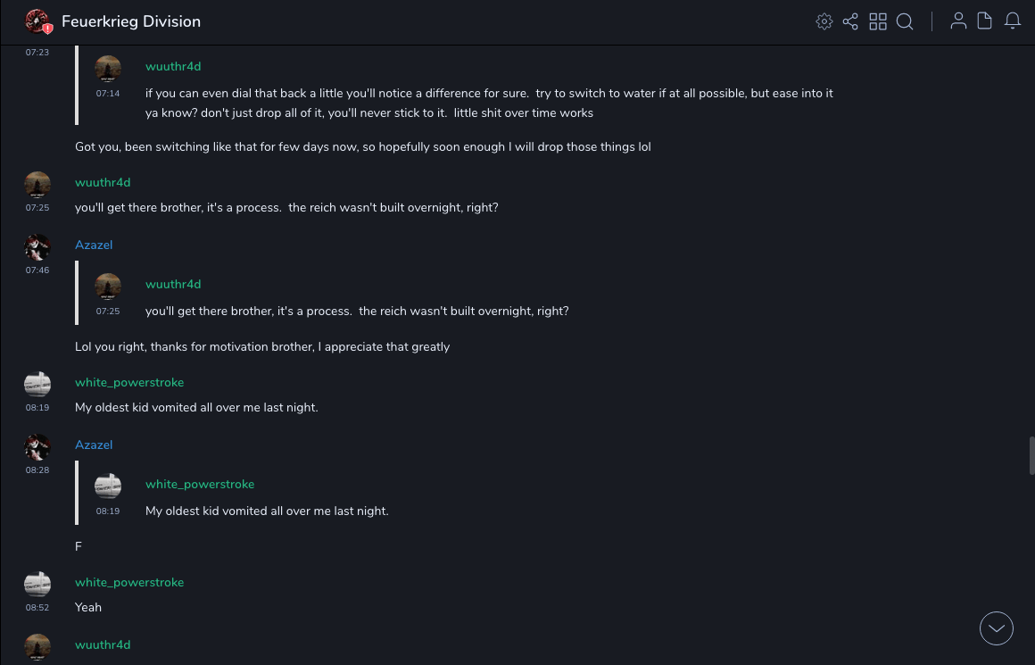The image size is (1035, 665).
Task: Open the members person icon
Action: click(x=958, y=21)
